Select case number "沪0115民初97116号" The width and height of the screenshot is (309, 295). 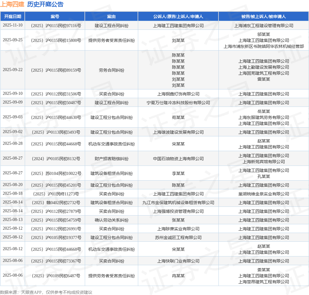[56, 26]
